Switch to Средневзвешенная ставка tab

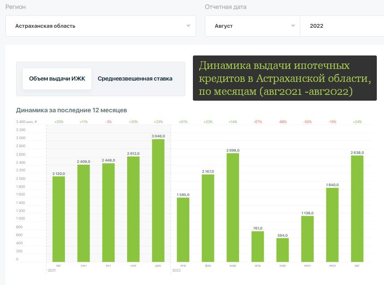[135, 79]
